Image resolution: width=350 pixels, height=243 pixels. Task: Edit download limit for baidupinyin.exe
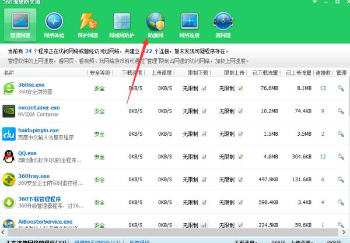coord(204,134)
